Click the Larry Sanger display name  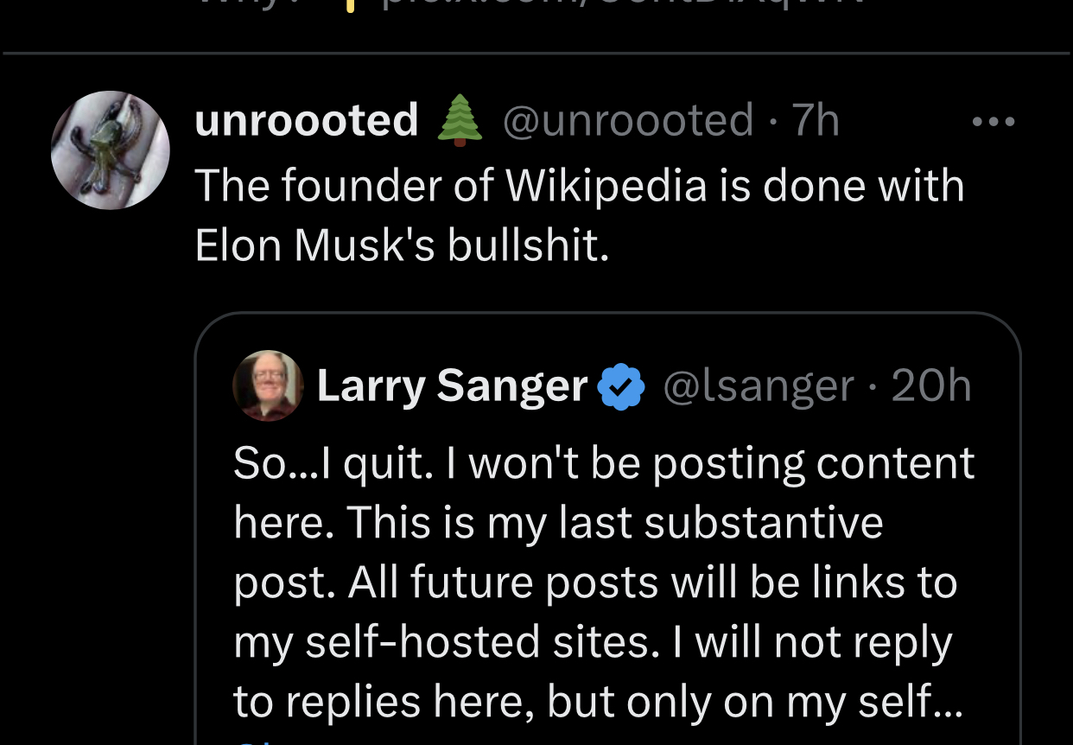452,385
